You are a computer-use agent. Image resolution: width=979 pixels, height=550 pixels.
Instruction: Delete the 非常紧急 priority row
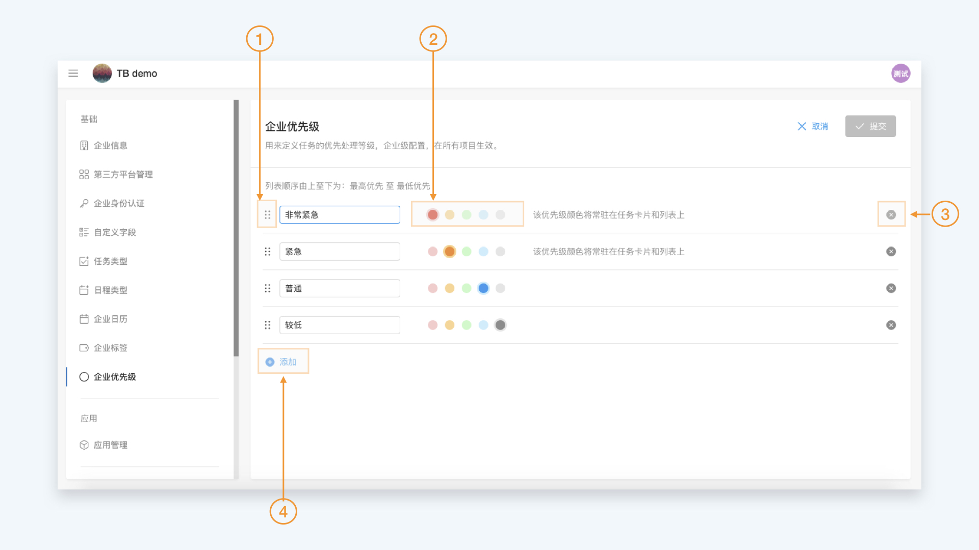891,215
